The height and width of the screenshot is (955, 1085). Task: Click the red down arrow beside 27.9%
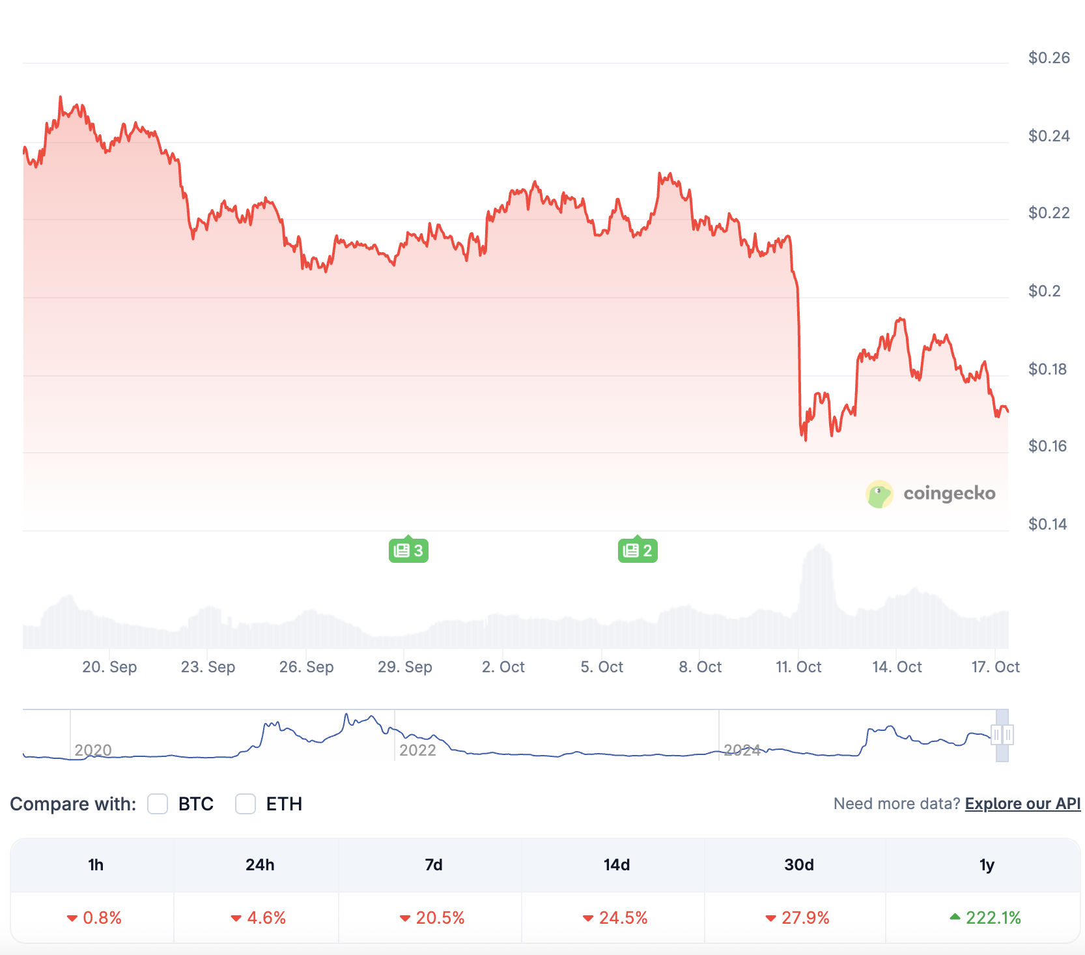click(x=770, y=919)
